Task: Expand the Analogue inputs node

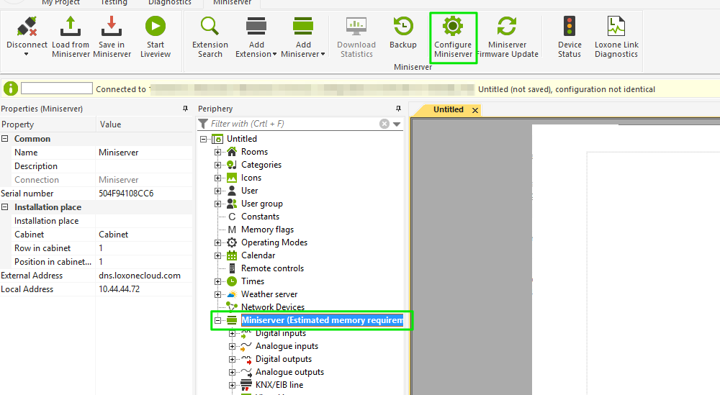Action: 232,346
